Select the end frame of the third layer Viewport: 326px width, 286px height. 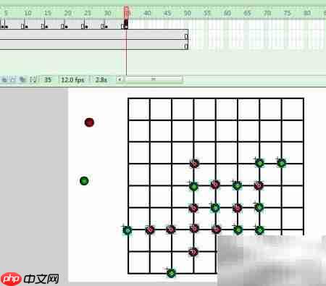(186, 46)
